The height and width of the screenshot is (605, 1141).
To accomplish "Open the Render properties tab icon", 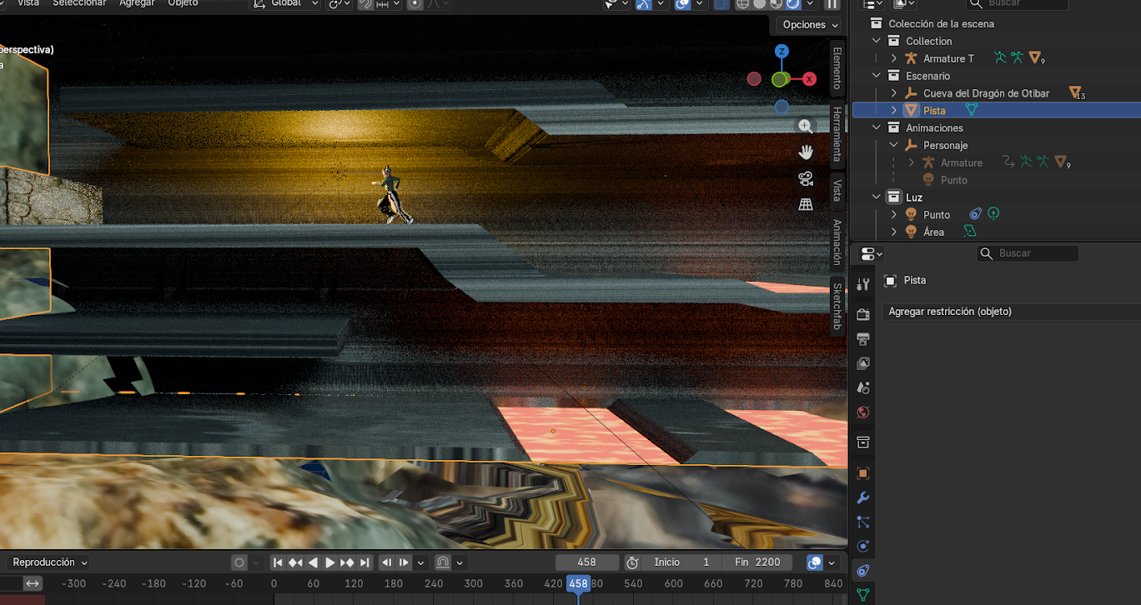I will pos(863,314).
